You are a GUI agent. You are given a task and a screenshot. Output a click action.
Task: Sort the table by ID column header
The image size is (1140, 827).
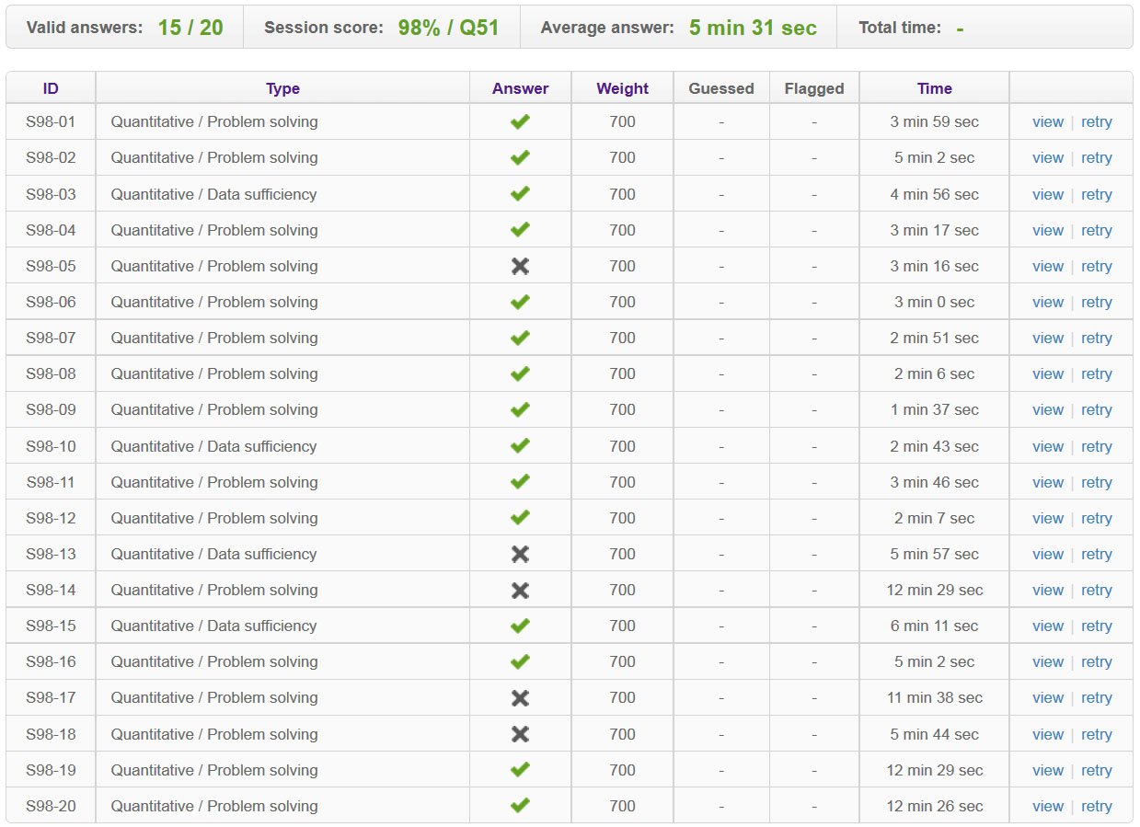click(51, 88)
